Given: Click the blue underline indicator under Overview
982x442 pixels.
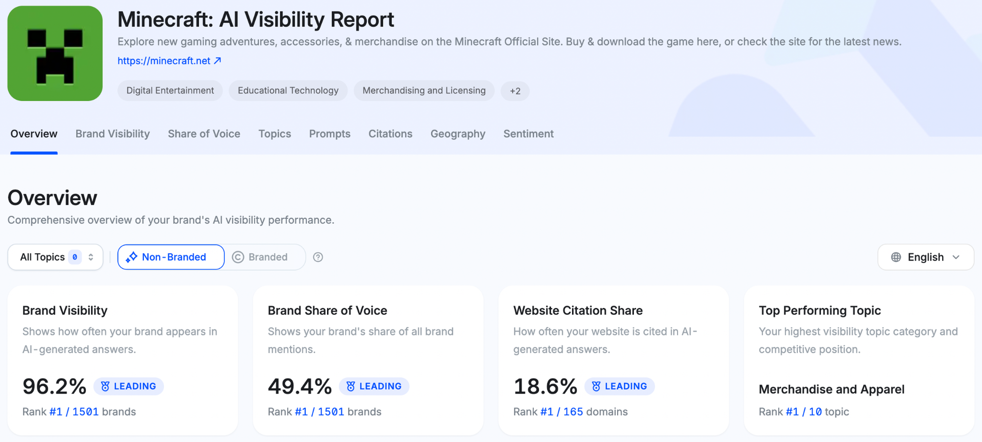Looking at the screenshot, I should (33, 152).
